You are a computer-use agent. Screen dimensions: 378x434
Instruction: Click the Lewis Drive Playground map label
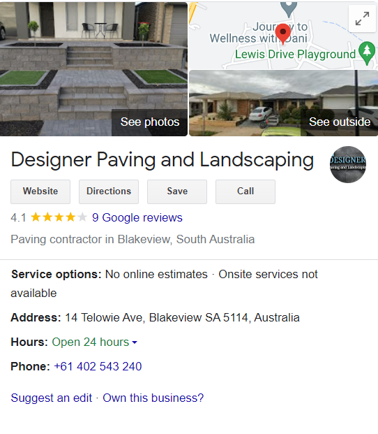click(295, 55)
